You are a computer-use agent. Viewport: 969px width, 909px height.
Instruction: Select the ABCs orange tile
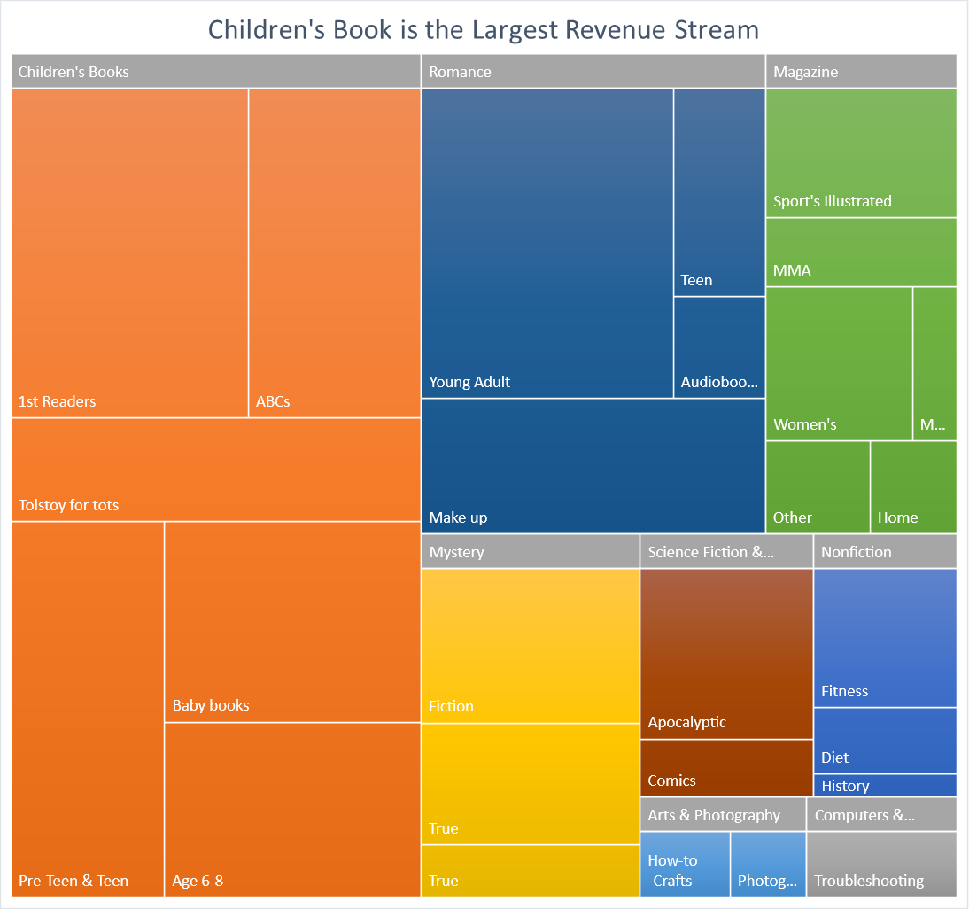tap(334, 252)
